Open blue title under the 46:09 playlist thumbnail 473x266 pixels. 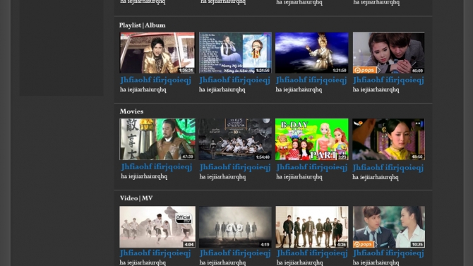(388, 80)
